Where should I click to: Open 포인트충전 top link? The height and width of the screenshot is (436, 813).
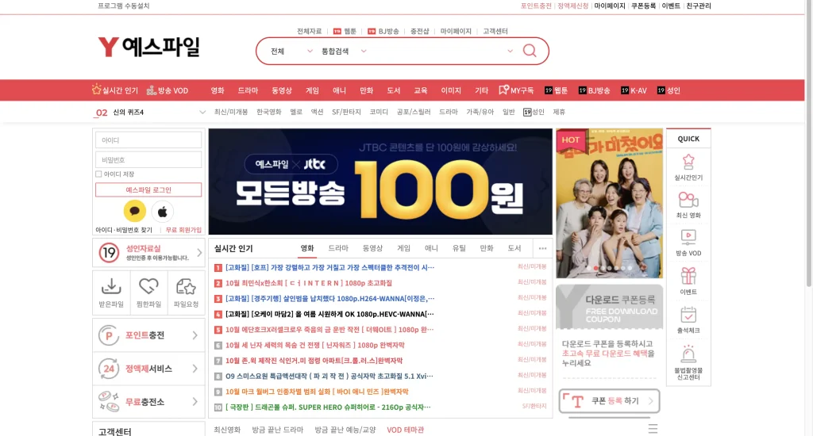536,6
